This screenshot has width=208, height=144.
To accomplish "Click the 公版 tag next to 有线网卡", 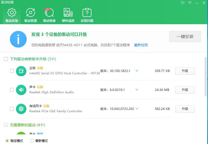I will click(46, 106).
